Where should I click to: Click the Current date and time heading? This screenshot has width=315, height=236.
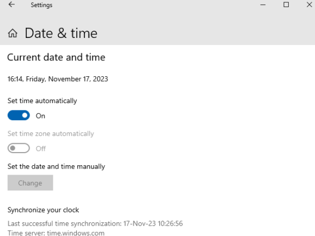[56, 58]
